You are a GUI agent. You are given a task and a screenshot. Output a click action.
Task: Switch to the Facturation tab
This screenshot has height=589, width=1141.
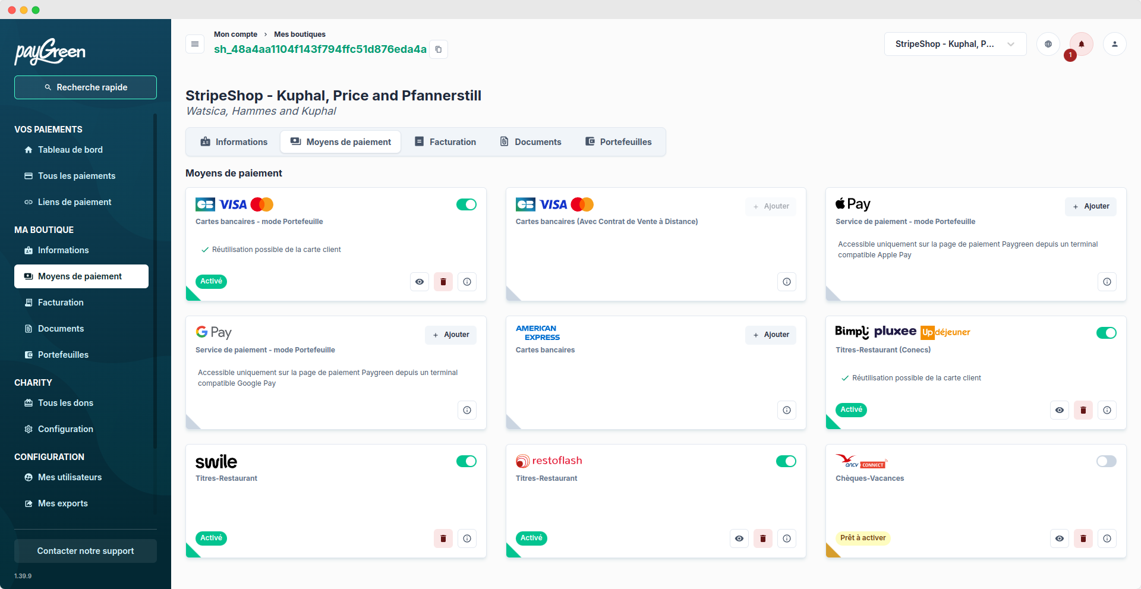click(x=445, y=142)
